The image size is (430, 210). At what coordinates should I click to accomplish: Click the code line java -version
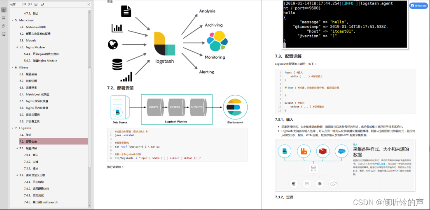pos(124,135)
